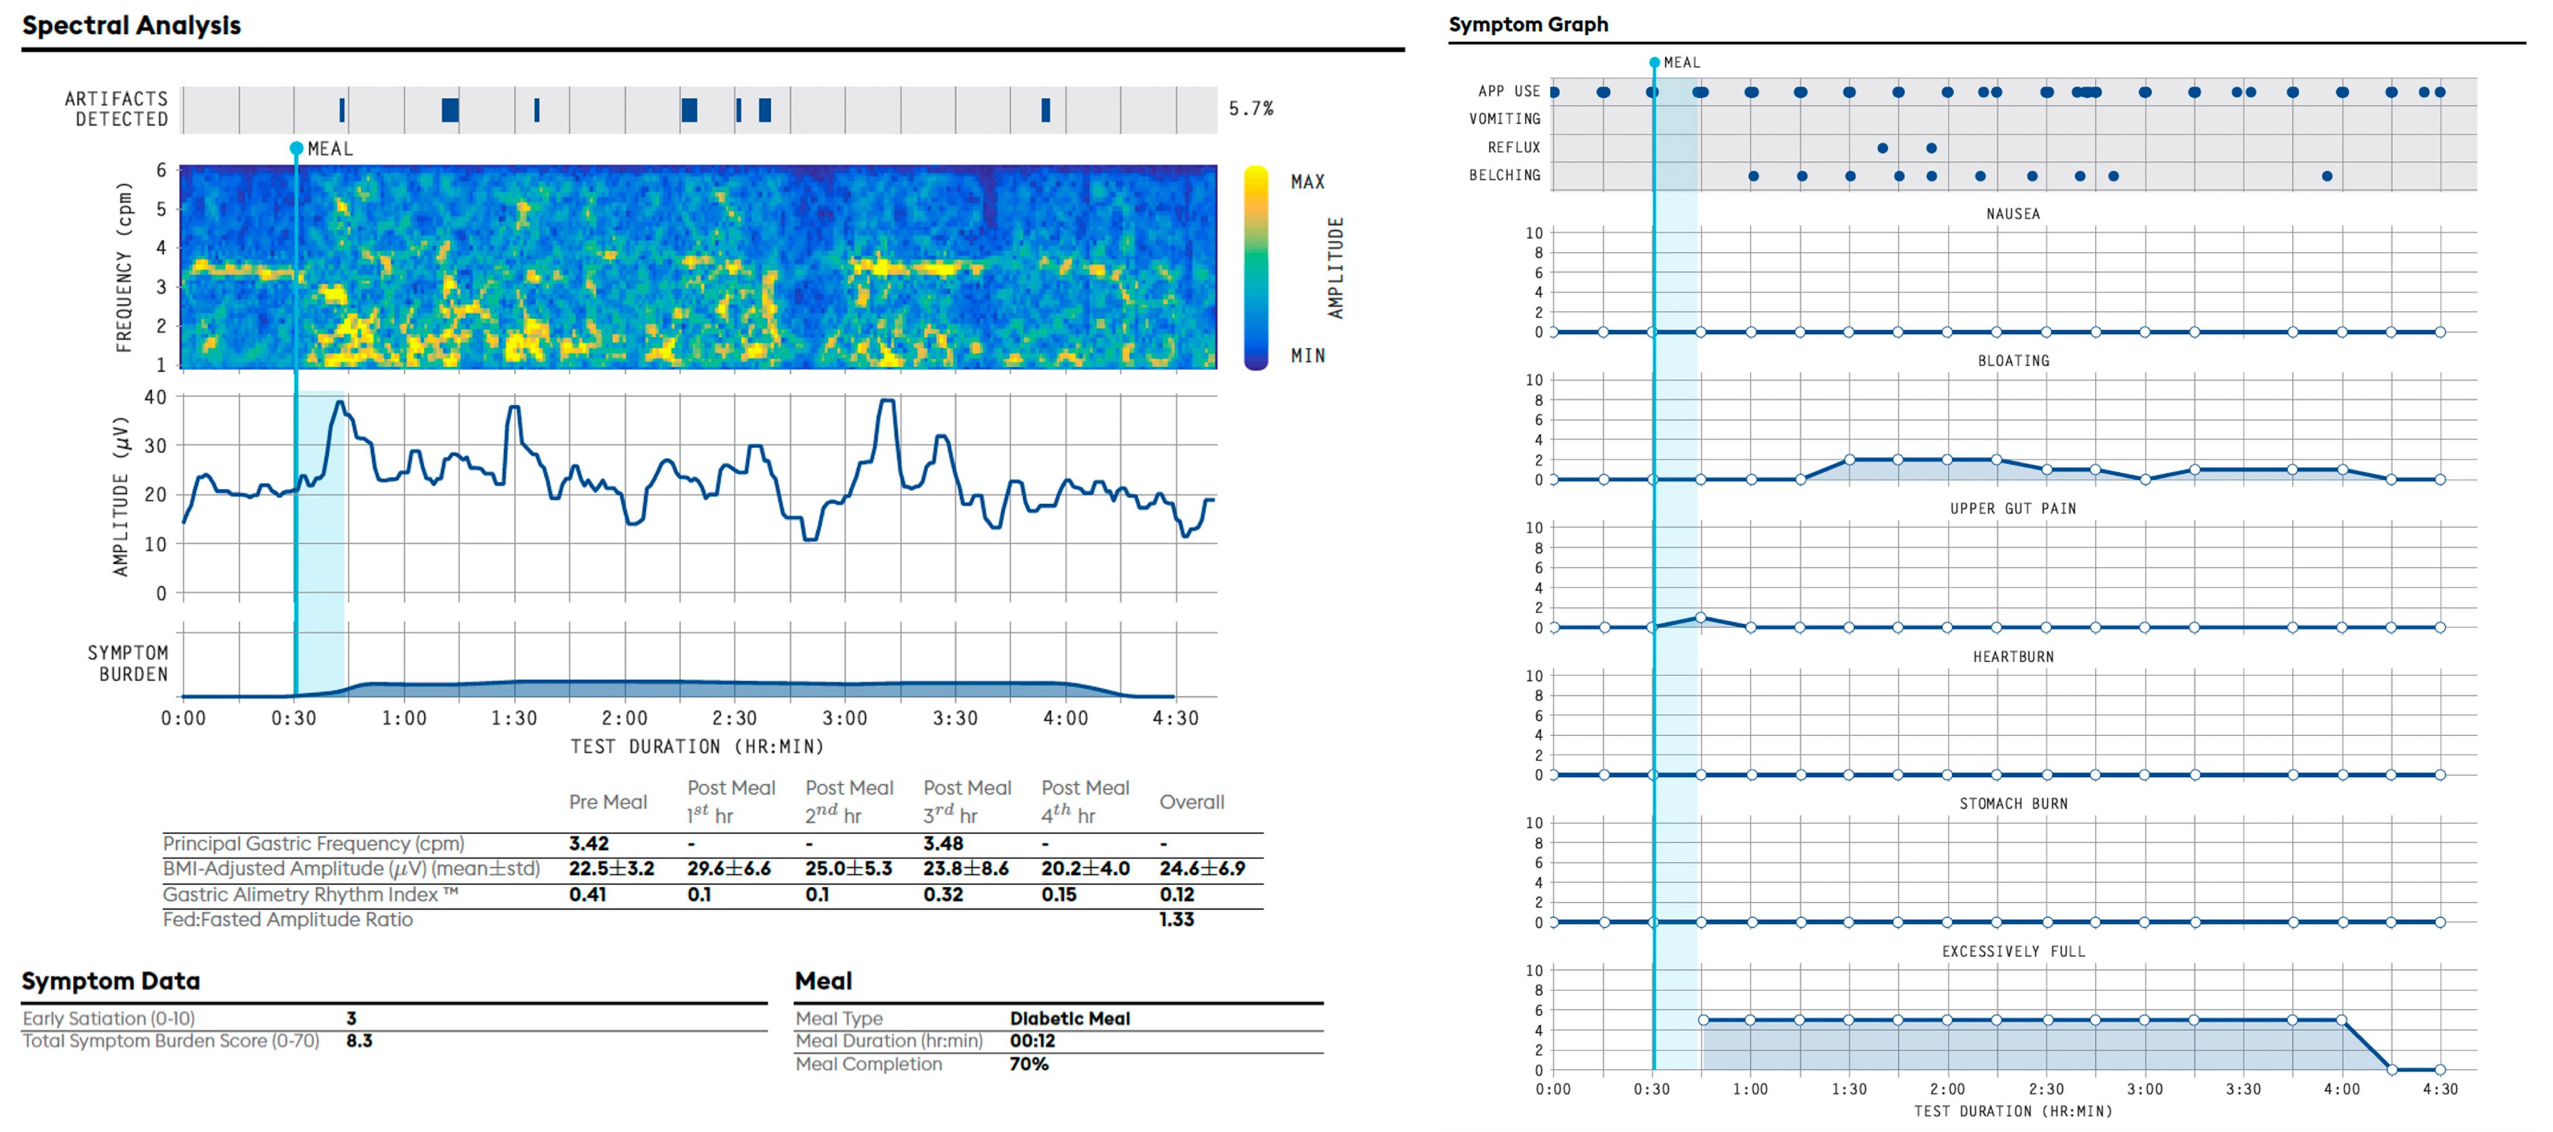Select the Pre Meal column header
Image resolution: width=2553 pixels, height=1132 pixels.
[608, 802]
